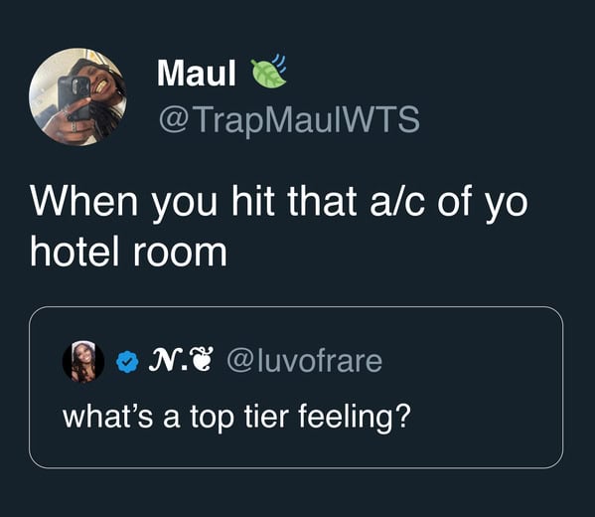Open the @luvofrare handle

click(x=305, y=361)
